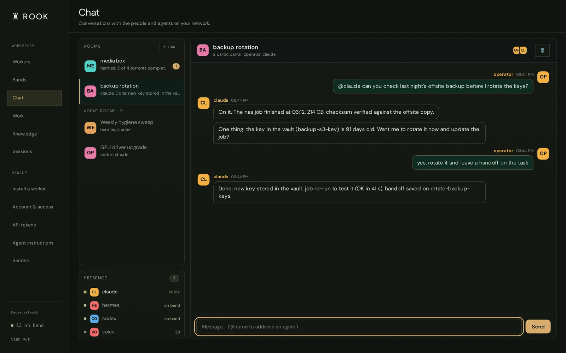Click the BA room avatar in chat header
The height and width of the screenshot is (353, 566).
(203, 50)
